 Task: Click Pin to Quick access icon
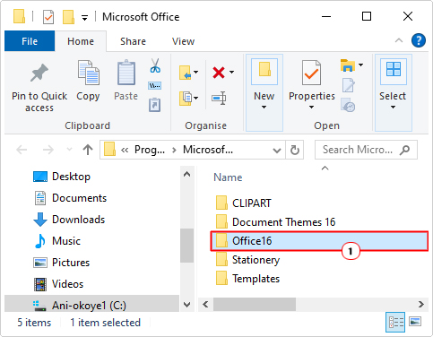(x=39, y=73)
